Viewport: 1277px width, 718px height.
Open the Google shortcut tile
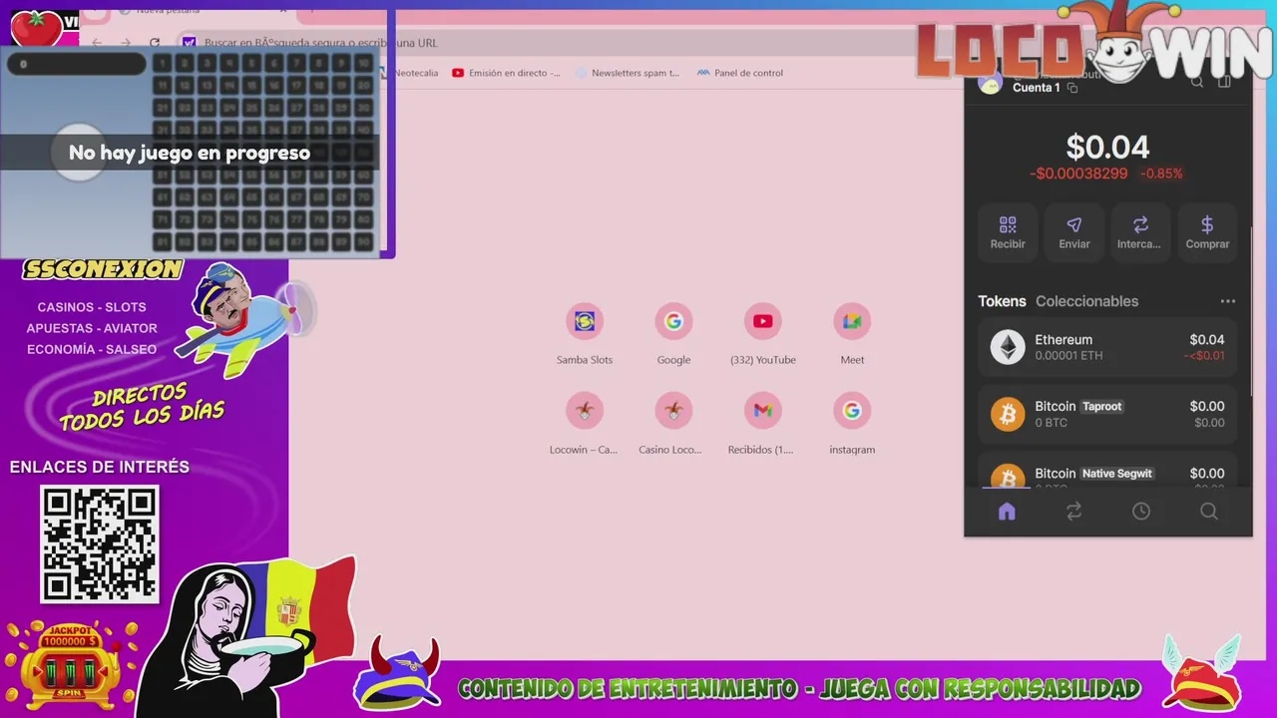click(x=673, y=334)
